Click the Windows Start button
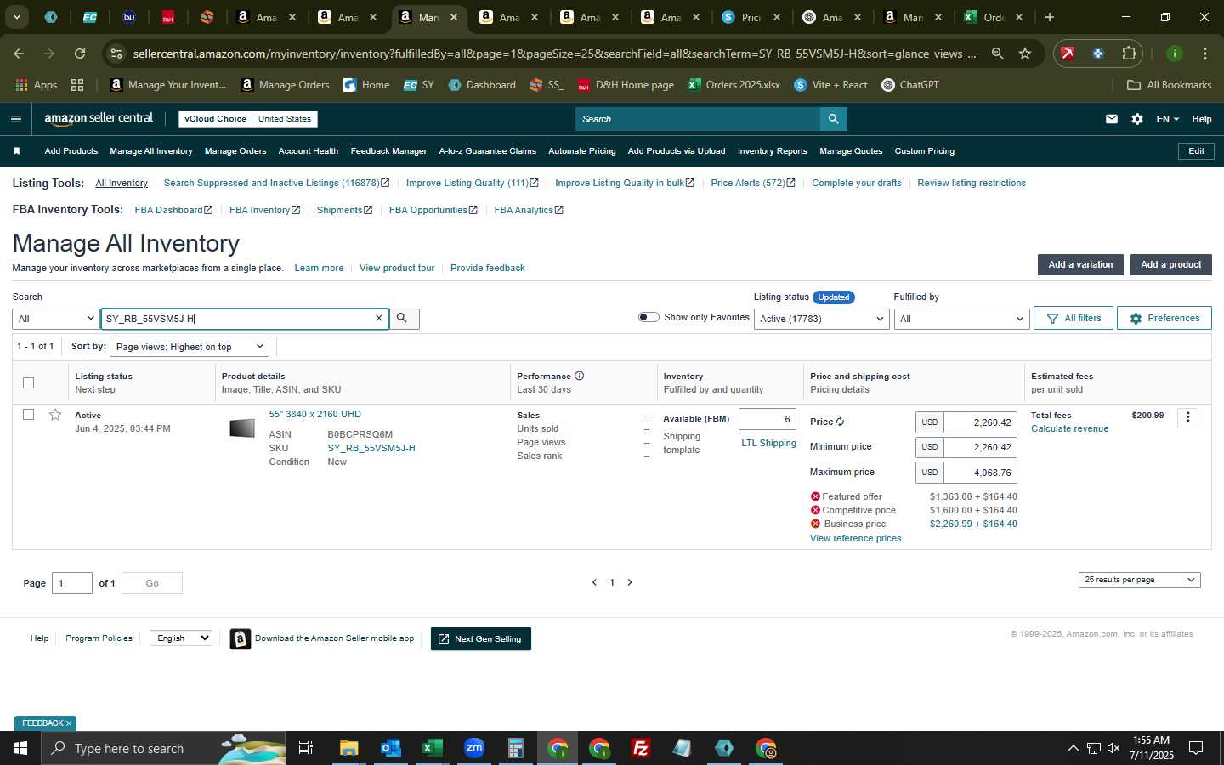Screen dimensions: 1224x765 [x=20, y=748]
